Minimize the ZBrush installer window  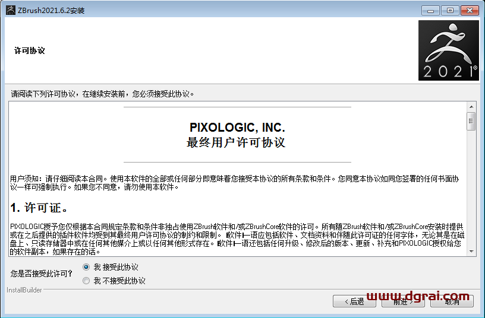[x=430, y=11]
